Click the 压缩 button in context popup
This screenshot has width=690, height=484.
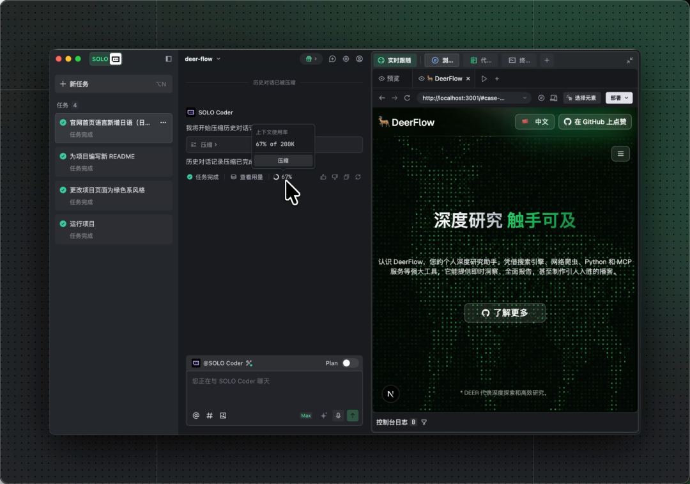pyautogui.click(x=283, y=160)
